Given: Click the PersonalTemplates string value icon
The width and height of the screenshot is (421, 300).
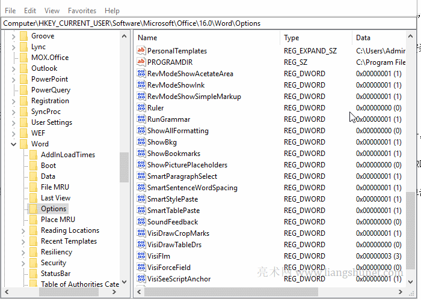Looking at the screenshot, I should pos(141,50).
